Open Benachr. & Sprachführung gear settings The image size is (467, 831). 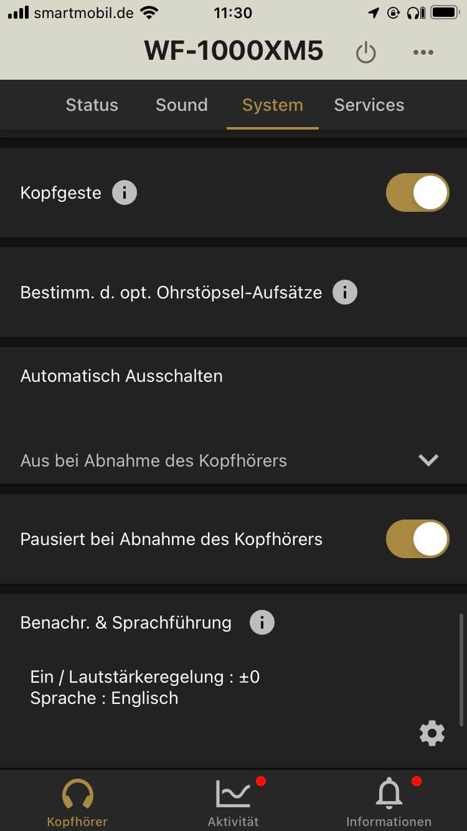[432, 733]
